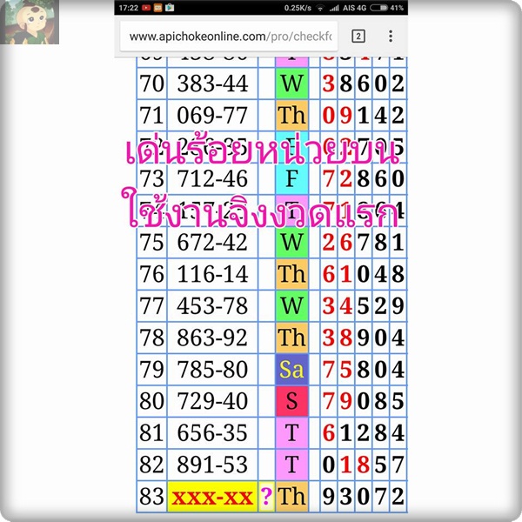
Task: Select the green W cell in row 75
Action: click(291, 242)
